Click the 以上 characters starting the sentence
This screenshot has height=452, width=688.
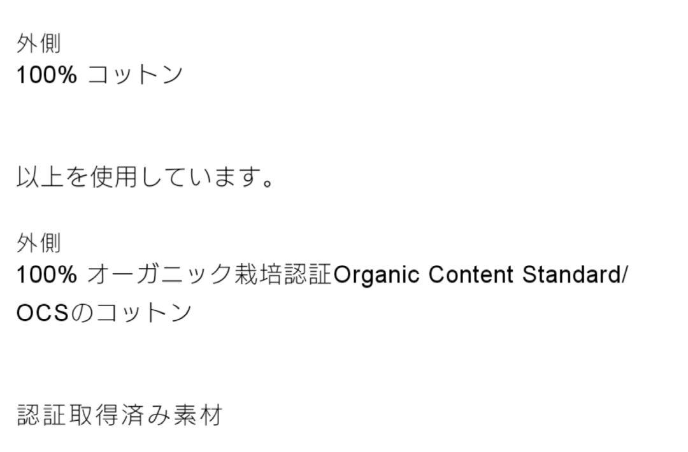(40, 177)
